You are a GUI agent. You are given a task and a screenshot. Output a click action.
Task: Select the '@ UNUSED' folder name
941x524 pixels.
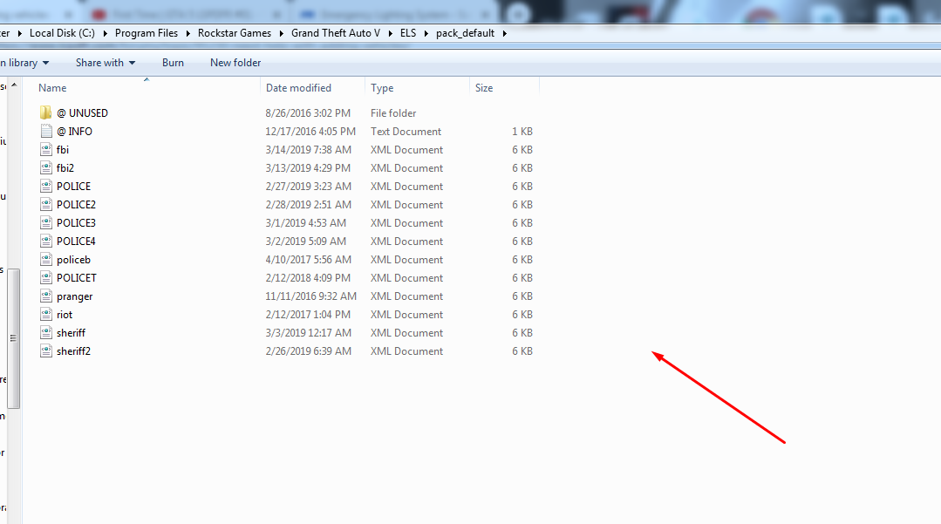click(82, 112)
